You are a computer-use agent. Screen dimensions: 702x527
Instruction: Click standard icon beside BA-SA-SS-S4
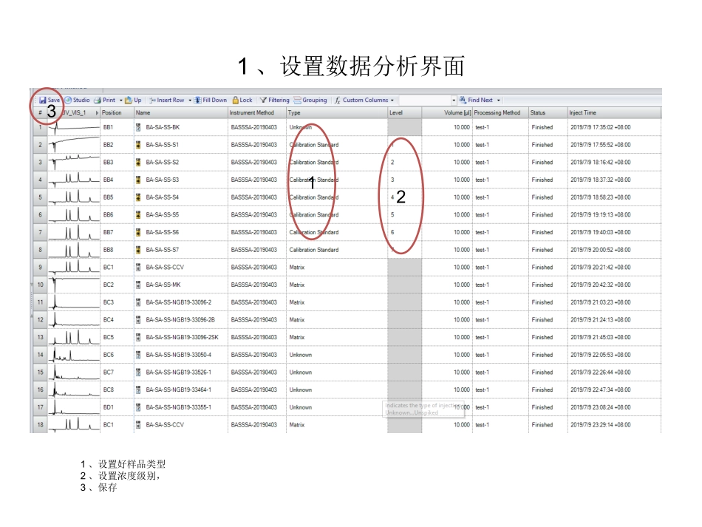click(138, 197)
